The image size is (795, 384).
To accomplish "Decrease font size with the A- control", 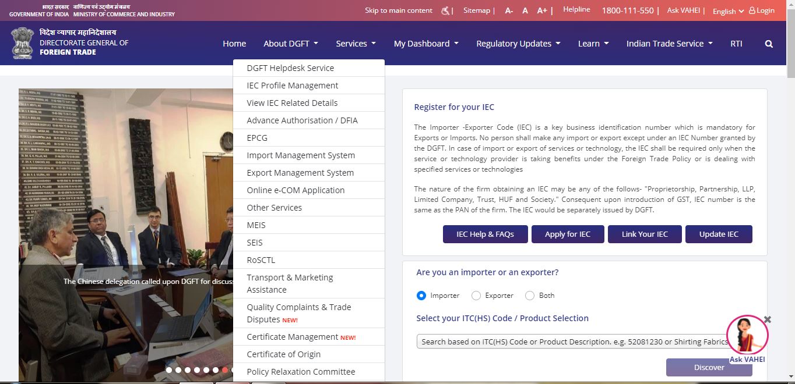I will [x=508, y=10].
